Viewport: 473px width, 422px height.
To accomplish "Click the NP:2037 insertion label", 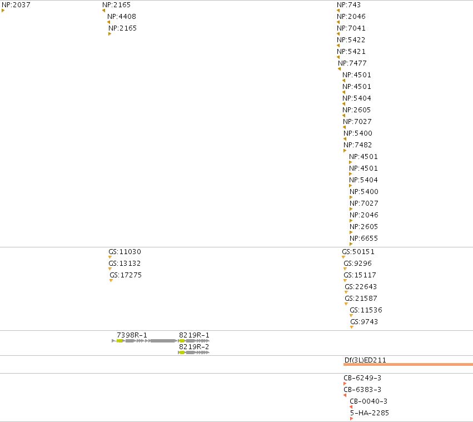I will pyautogui.click(x=16, y=5).
